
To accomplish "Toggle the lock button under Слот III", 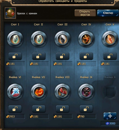I will pos(62,56).
